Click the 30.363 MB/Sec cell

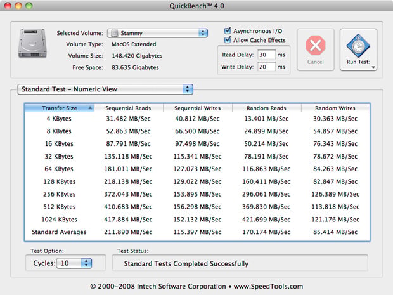click(x=335, y=119)
